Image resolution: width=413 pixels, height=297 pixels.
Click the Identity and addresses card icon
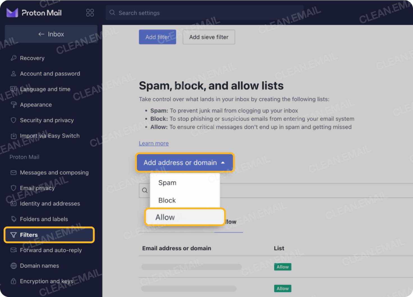pyautogui.click(x=13, y=203)
